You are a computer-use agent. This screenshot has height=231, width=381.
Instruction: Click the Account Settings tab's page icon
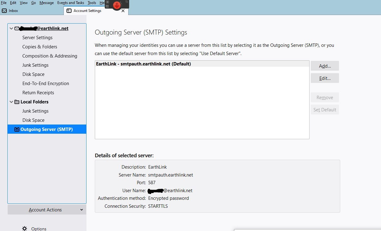pyautogui.click(x=69, y=11)
